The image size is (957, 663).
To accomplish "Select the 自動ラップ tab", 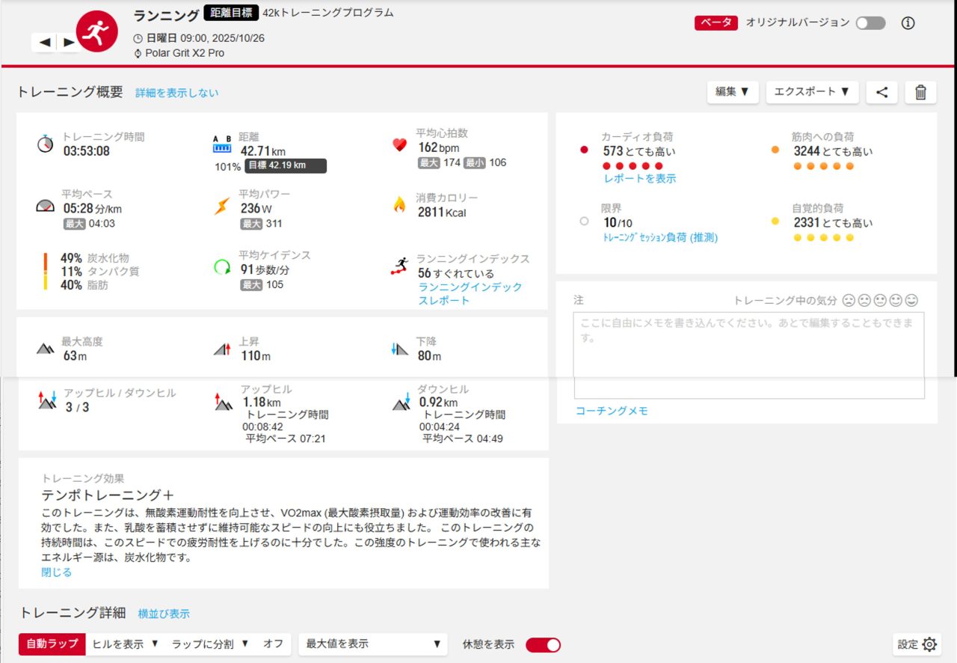I will coord(52,644).
